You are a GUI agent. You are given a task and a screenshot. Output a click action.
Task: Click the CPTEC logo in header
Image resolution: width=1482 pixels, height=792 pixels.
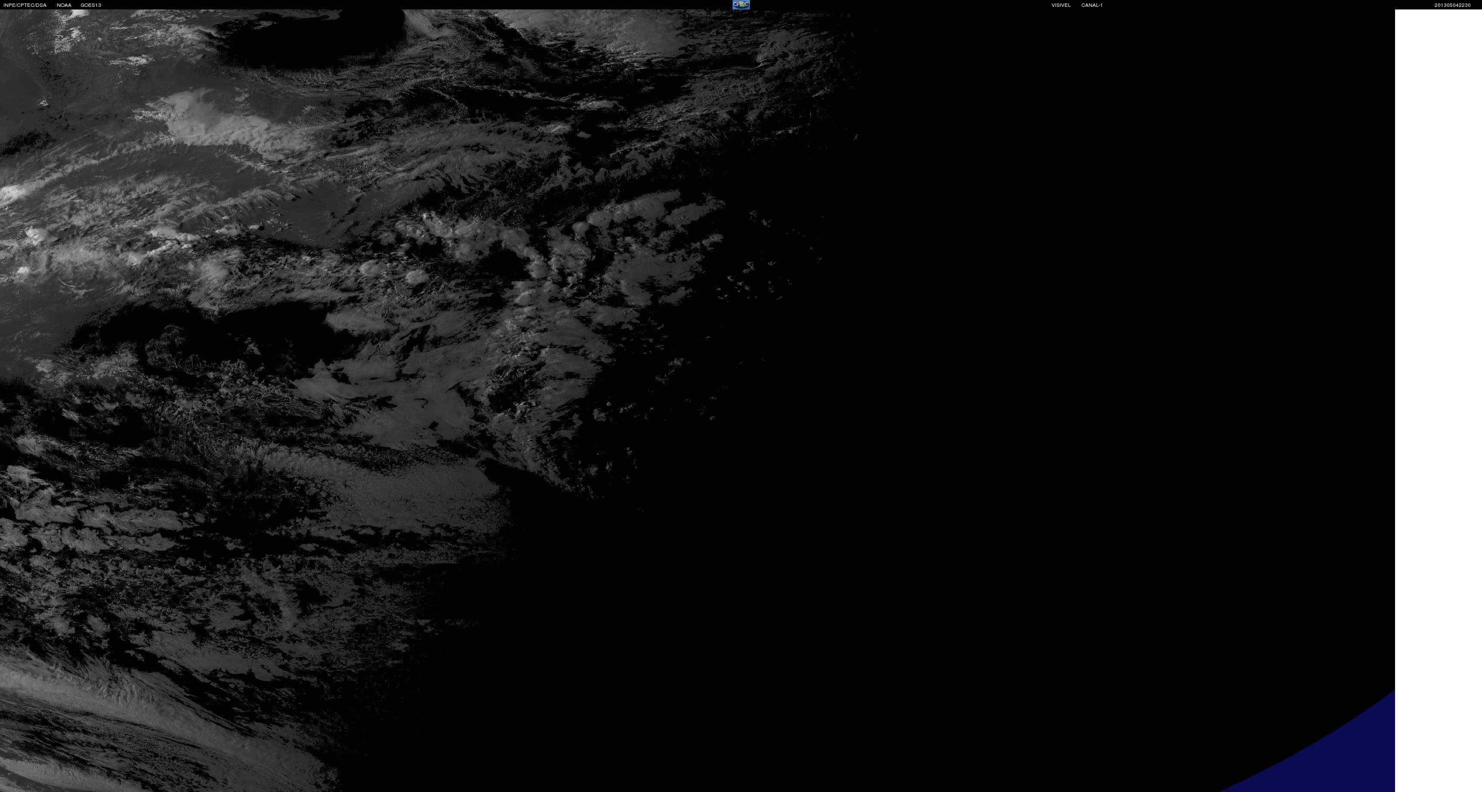click(x=740, y=5)
